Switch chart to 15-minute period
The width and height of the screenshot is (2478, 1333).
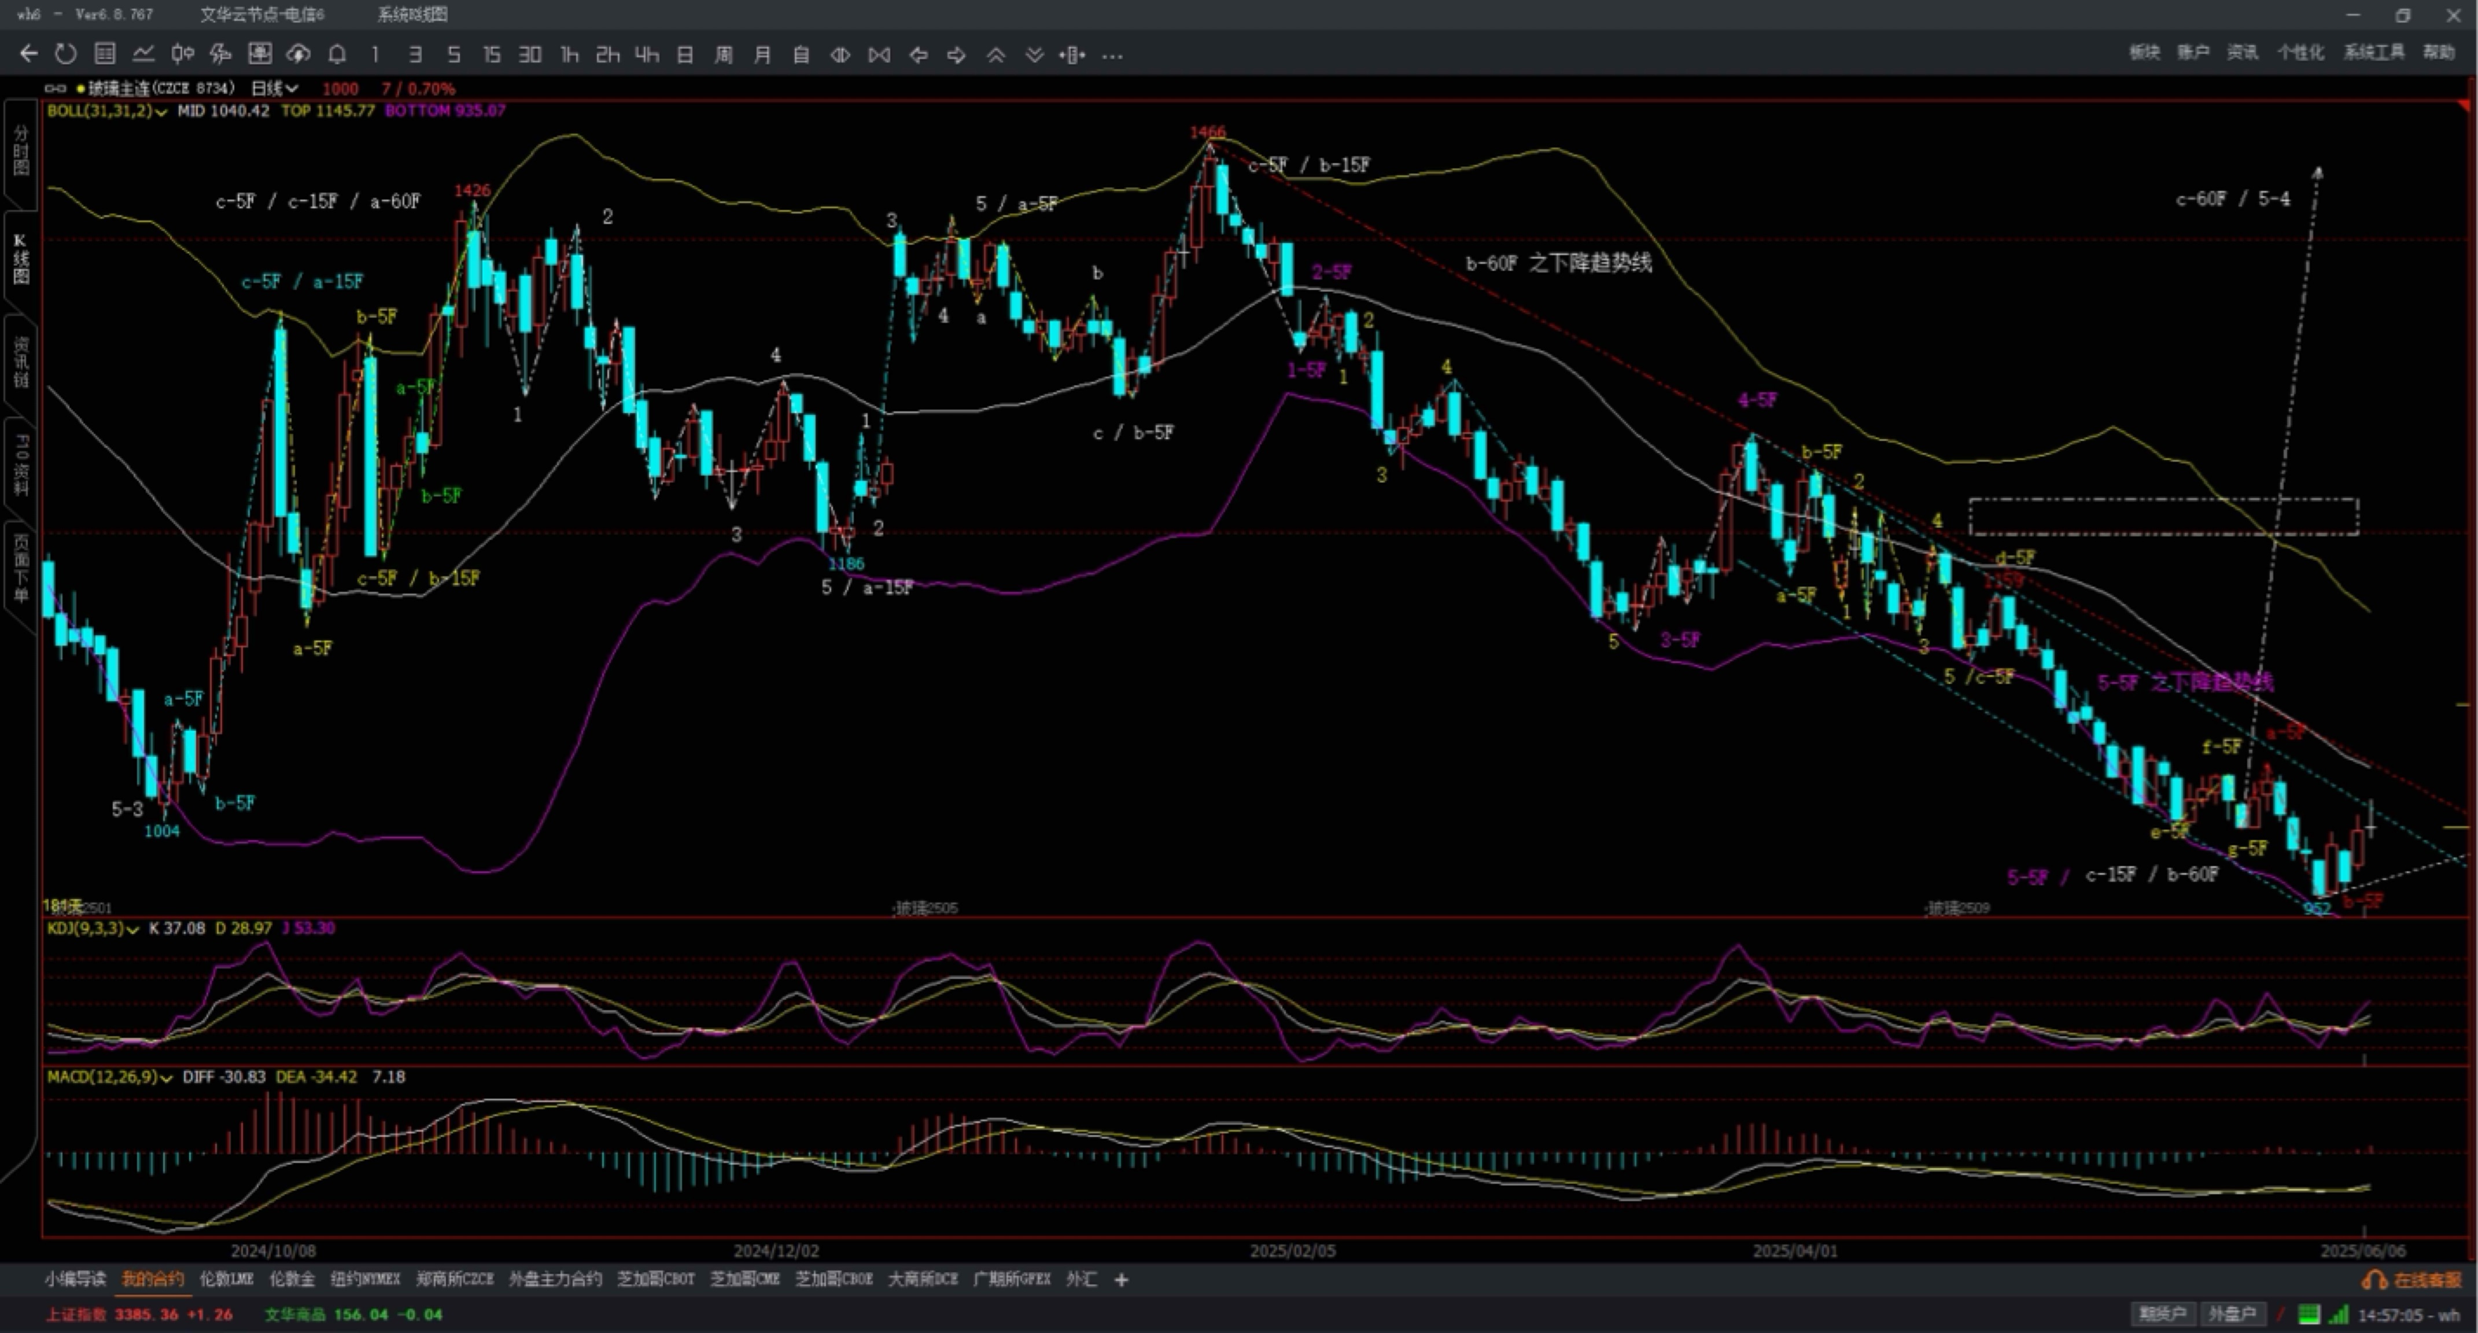pyautogui.click(x=492, y=55)
